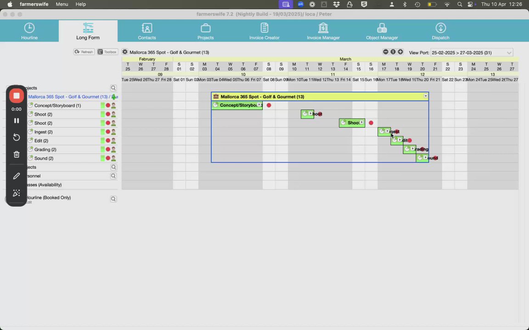Expand the Grading timeline block arrow

point(413,149)
